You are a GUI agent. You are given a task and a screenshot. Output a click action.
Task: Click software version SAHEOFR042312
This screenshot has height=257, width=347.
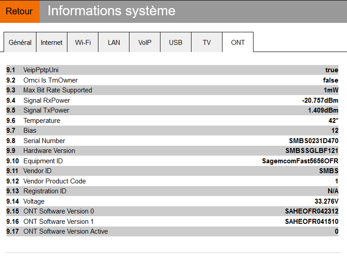311,211
